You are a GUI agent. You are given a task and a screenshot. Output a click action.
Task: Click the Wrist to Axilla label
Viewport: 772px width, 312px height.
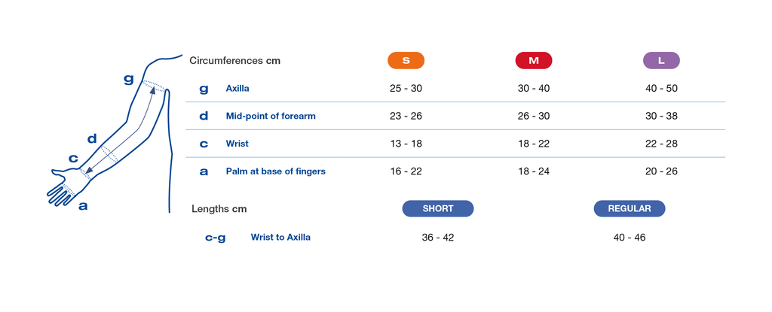pos(280,238)
